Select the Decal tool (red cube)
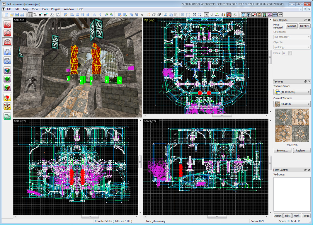 (7, 88)
